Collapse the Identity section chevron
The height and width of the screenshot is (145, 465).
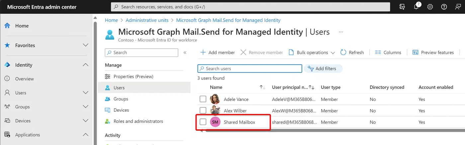point(85,65)
